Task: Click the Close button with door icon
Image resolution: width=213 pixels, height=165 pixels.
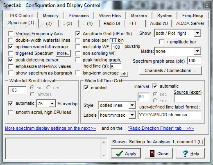Action: point(159,154)
